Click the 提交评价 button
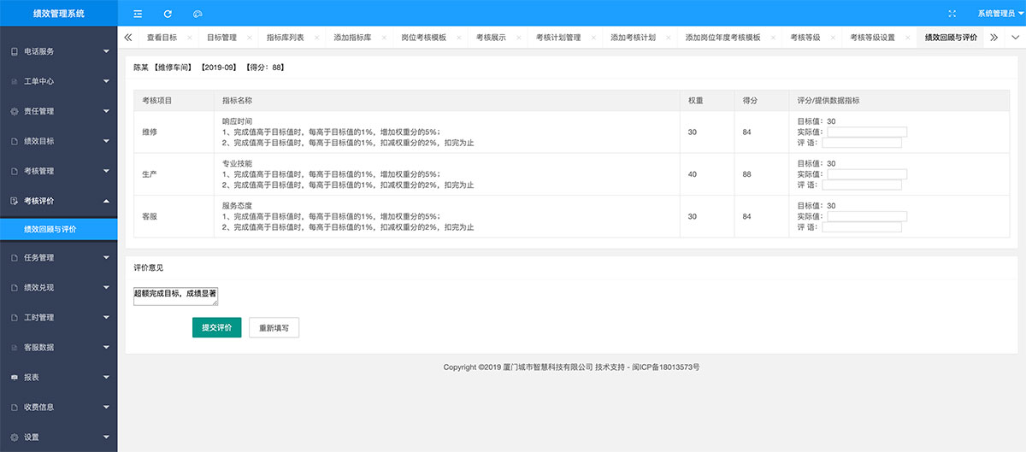Viewport: 1026px width, 452px height. tap(217, 327)
